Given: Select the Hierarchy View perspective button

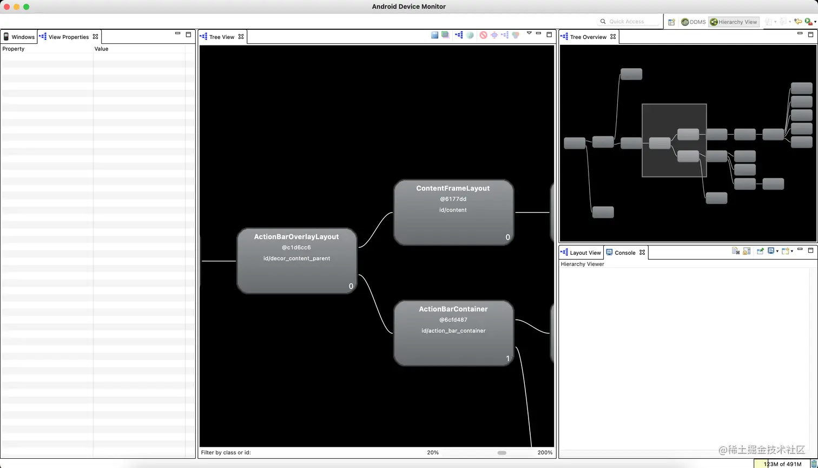Looking at the screenshot, I should tap(734, 22).
